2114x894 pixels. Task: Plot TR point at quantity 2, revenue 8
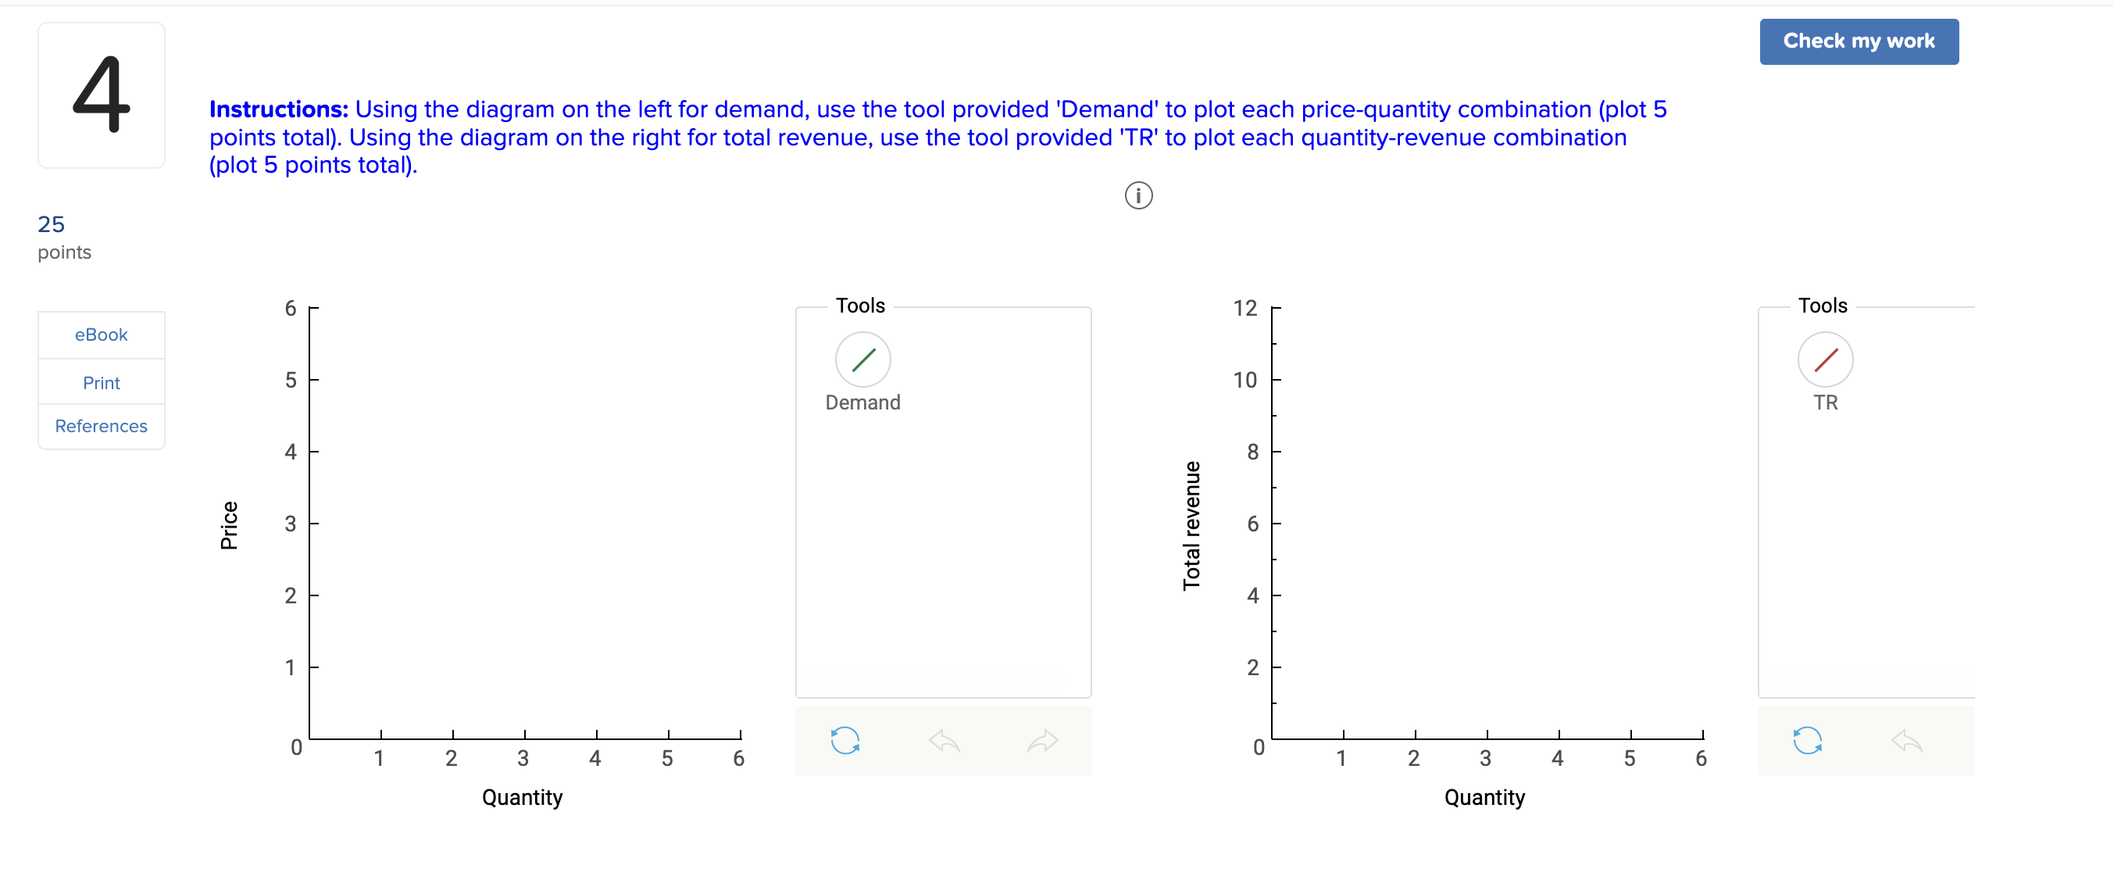(1416, 452)
